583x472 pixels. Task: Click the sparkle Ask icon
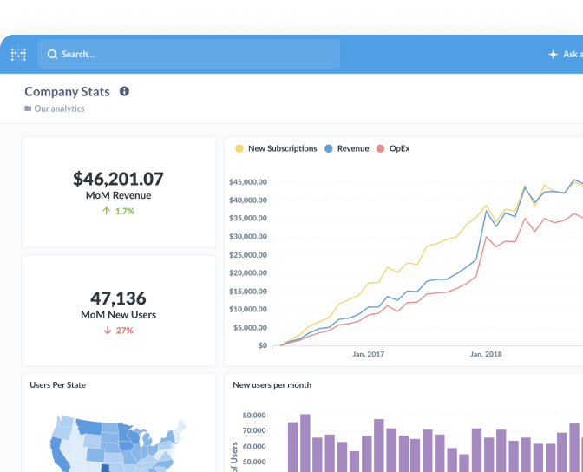(553, 54)
